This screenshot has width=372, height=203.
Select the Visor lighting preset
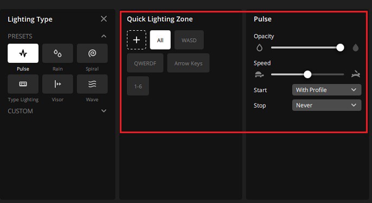57,84
